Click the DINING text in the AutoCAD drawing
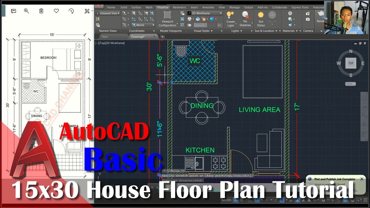The height and width of the screenshot is (208, 370). tap(202, 106)
